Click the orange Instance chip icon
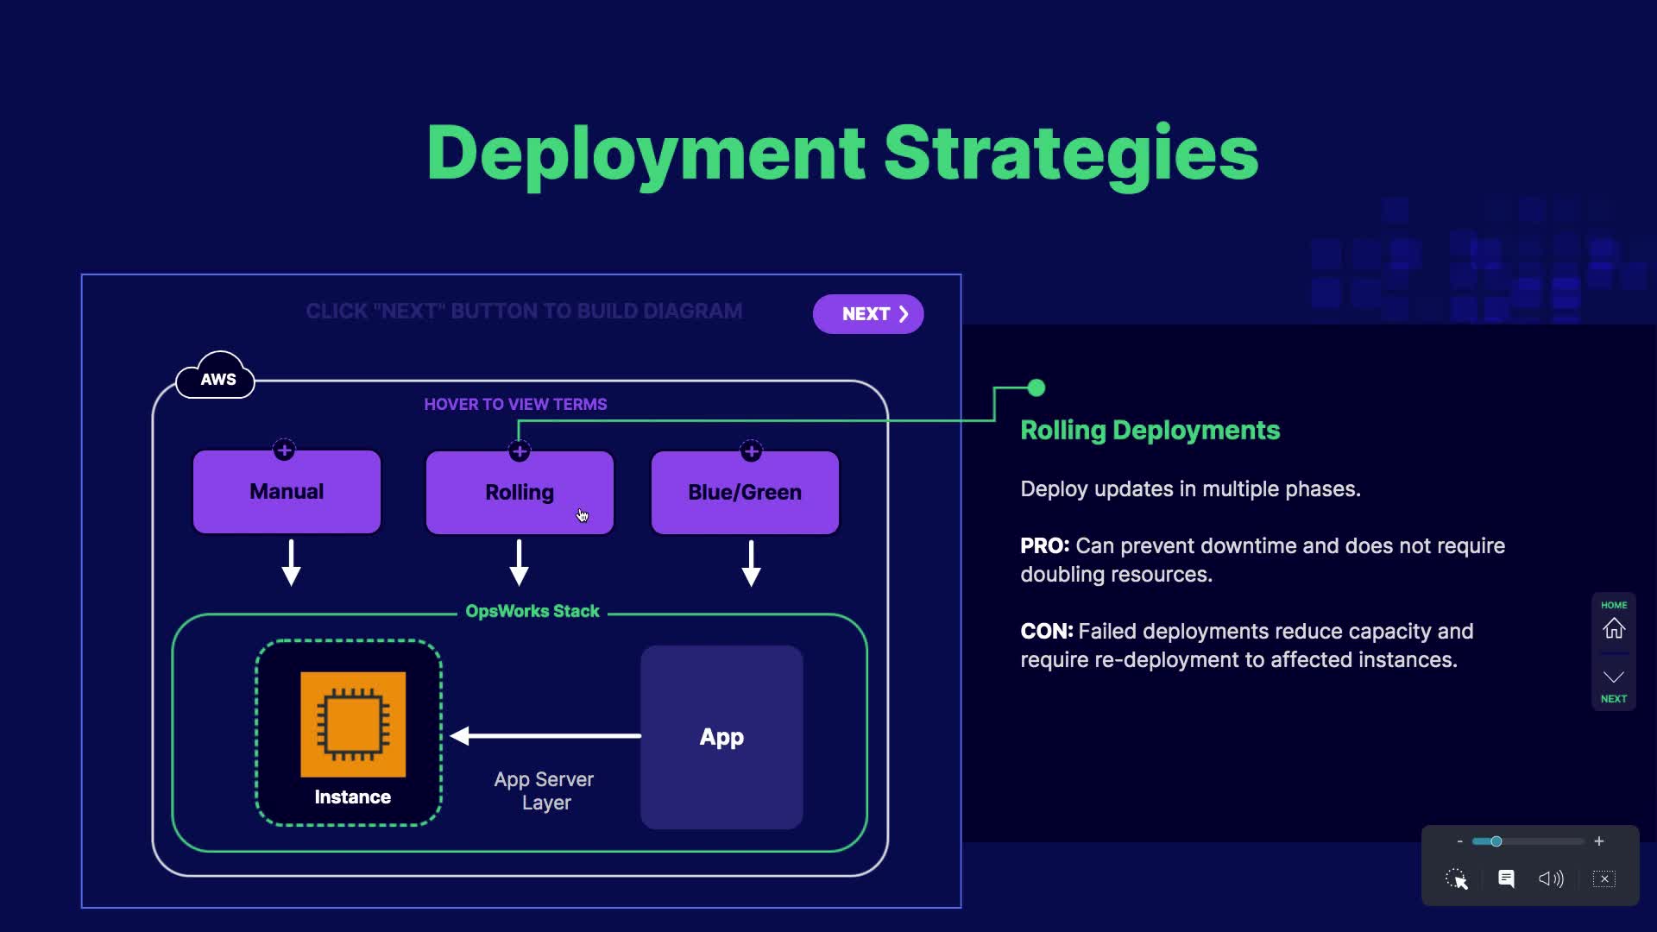Image resolution: width=1657 pixels, height=932 pixels. pos(353,724)
